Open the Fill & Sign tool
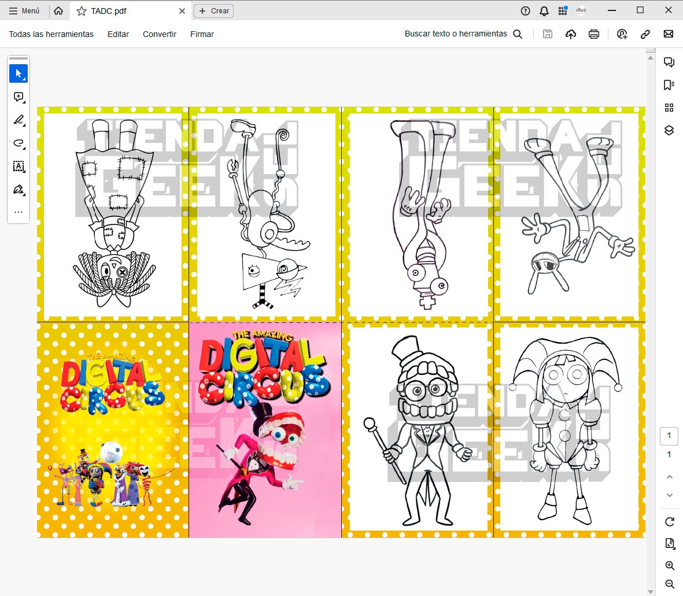This screenshot has height=596, width=683. [19, 190]
